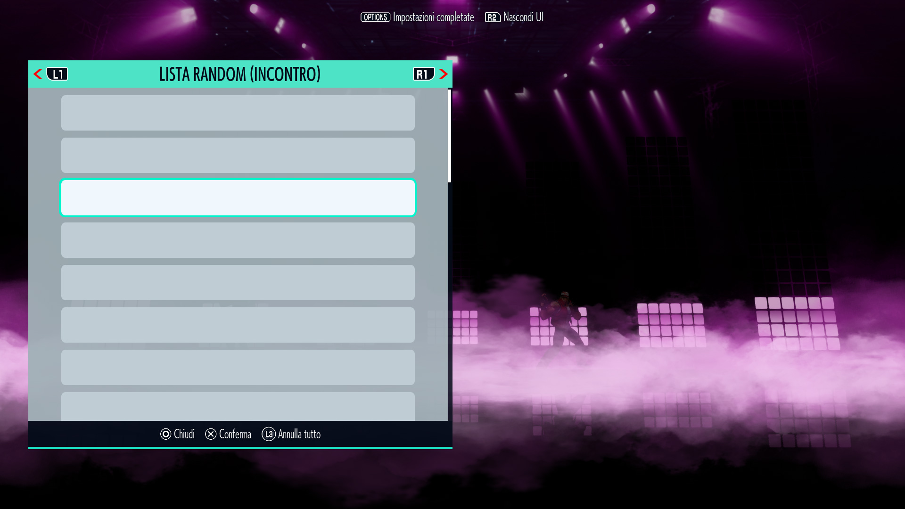Go to previous list with left red arrow
The width and height of the screenshot is (905, 509).
coord(38,74)
